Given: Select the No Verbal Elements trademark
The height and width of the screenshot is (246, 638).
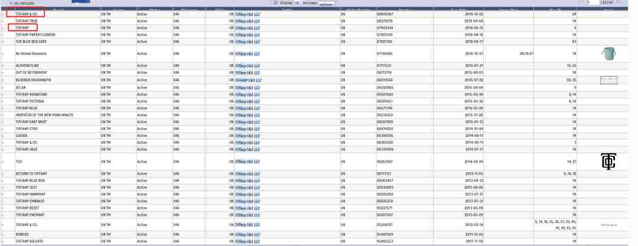Looking at the screenshot, I should click(31, 54).
